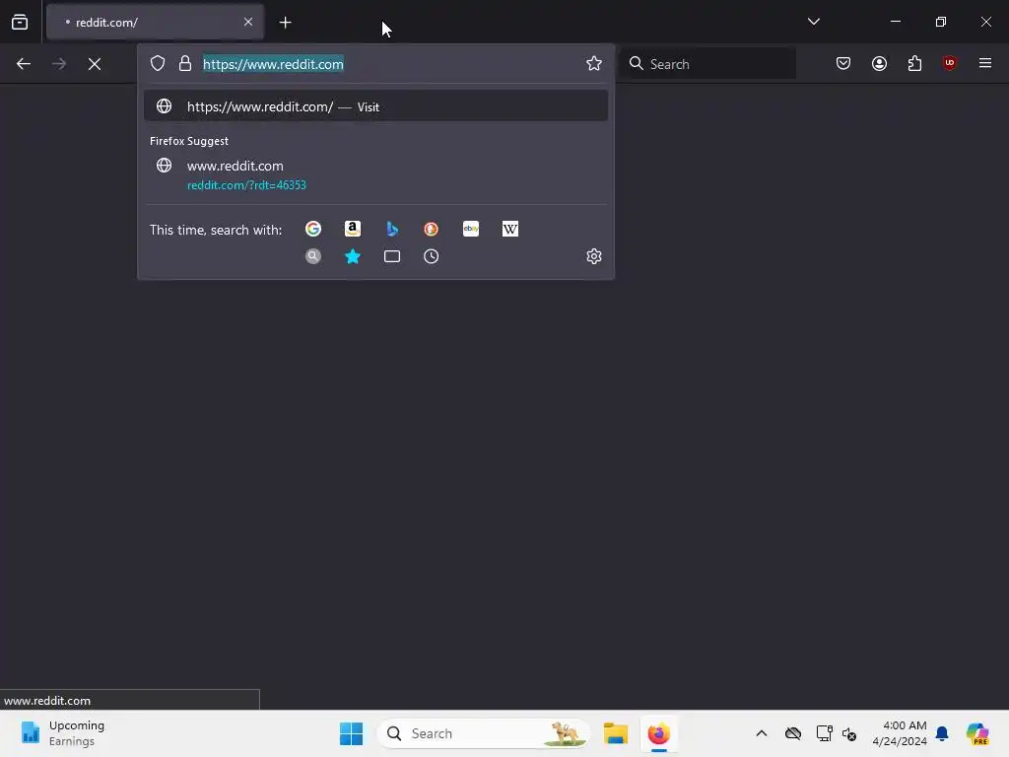This screenshot has width=1009, height=757.
Task: Go forward one page
Action: [59, 64]
